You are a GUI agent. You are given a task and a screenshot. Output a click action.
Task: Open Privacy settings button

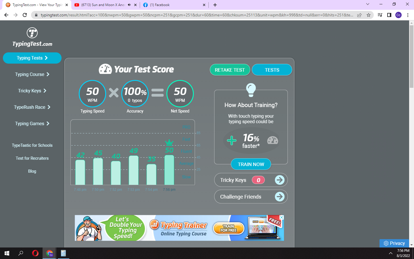pyautogui.click(x=394, y=243)
